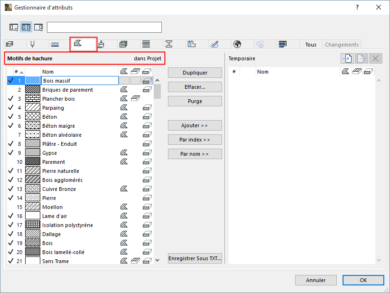
Task: Sort project list by cut fill column header
Action: [147, 72]
